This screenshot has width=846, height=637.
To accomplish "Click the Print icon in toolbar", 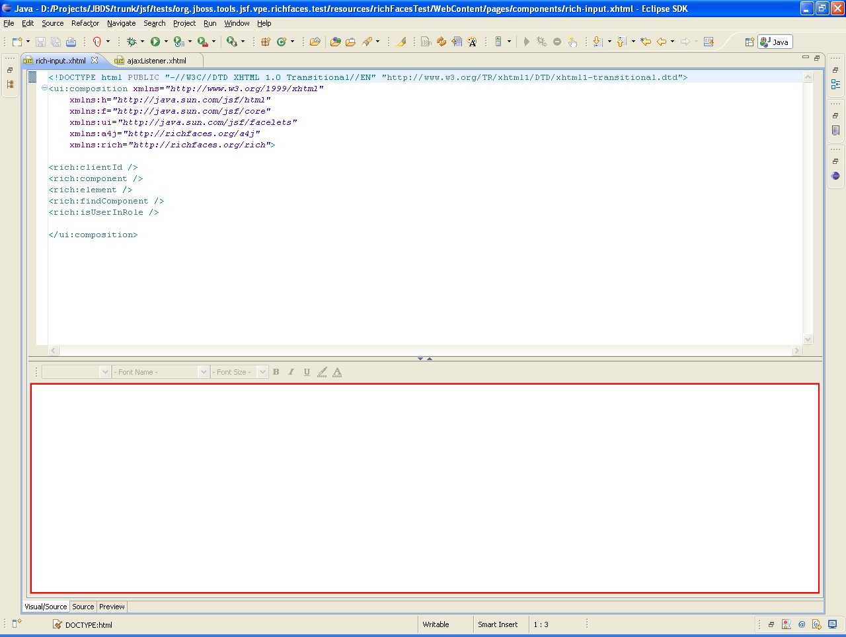I will (x=71, y=42).
